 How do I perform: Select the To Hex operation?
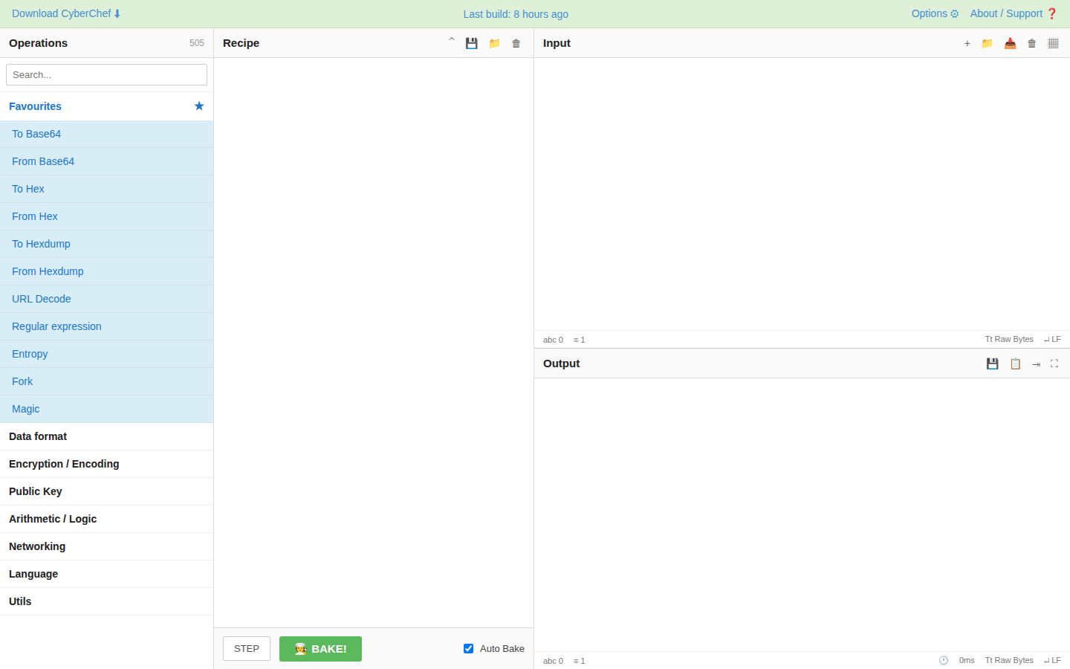pyautogui.click(x=106, y=189)
